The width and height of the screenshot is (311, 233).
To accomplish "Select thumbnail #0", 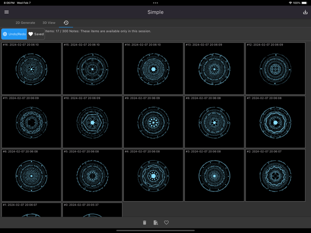I will click(x=92, y=210).
